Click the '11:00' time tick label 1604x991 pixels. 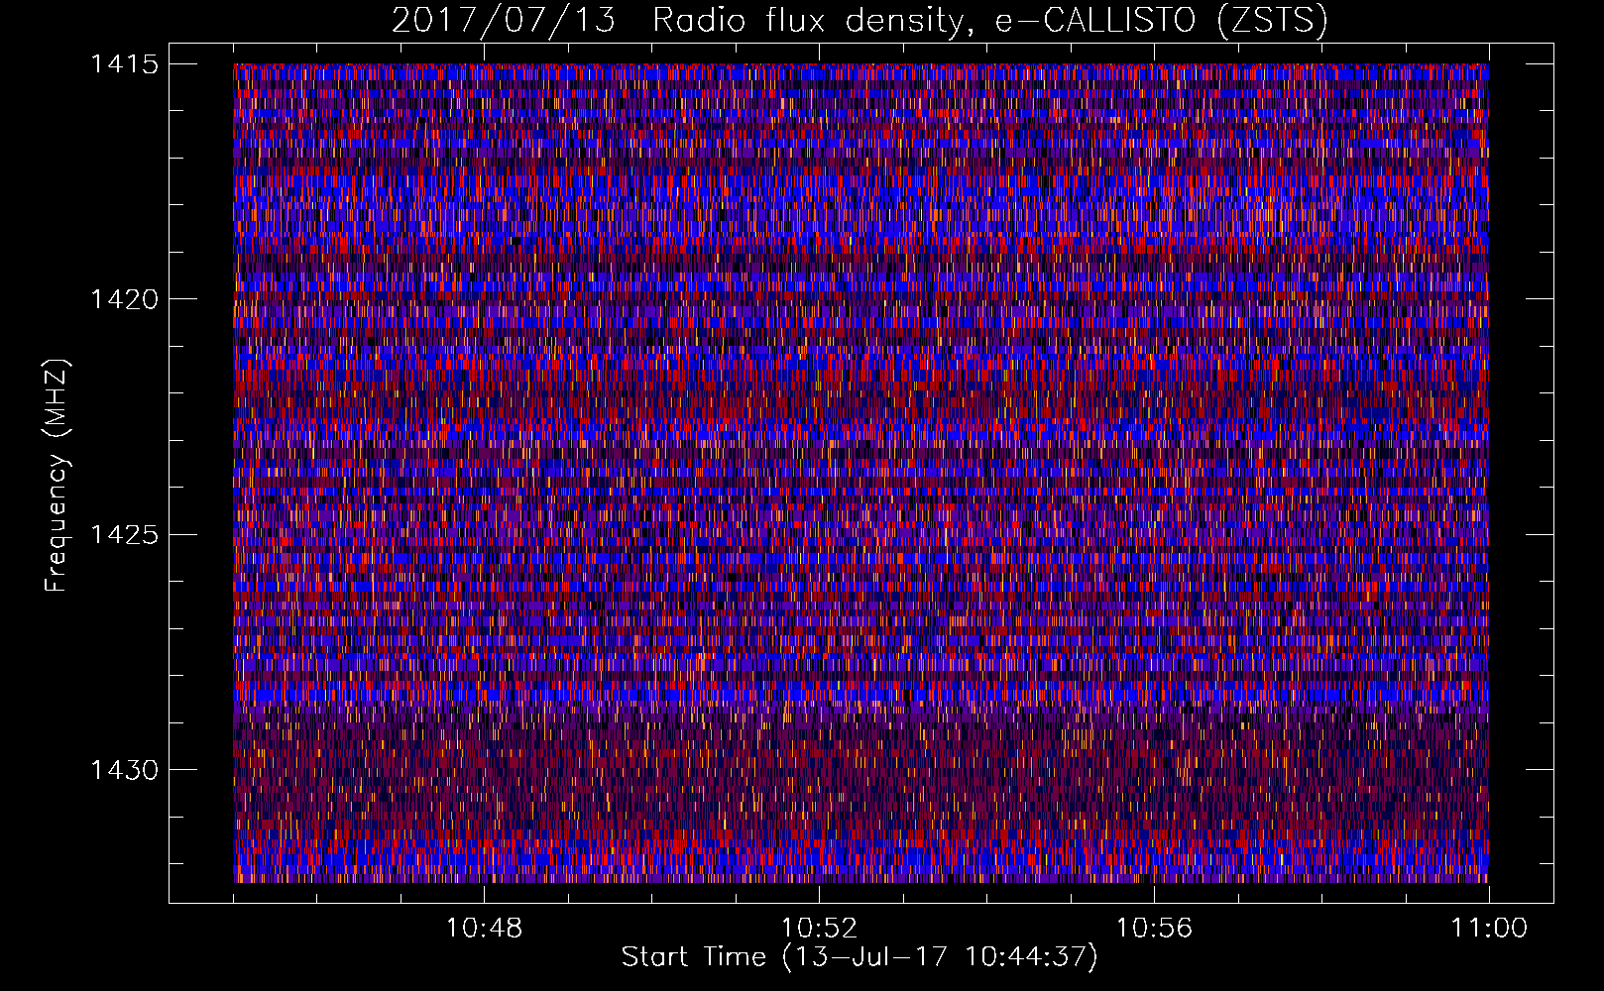click(1489, 929)
